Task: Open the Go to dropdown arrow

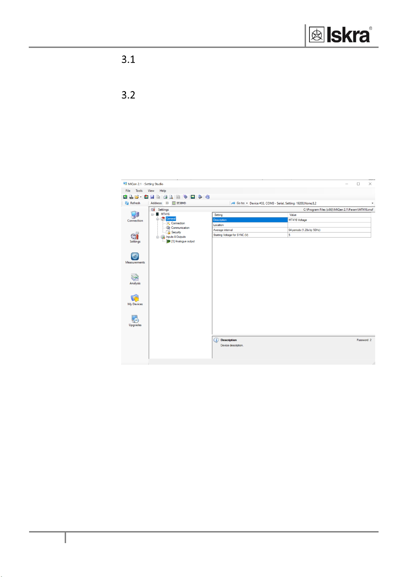Action: (x=247, y=203)
